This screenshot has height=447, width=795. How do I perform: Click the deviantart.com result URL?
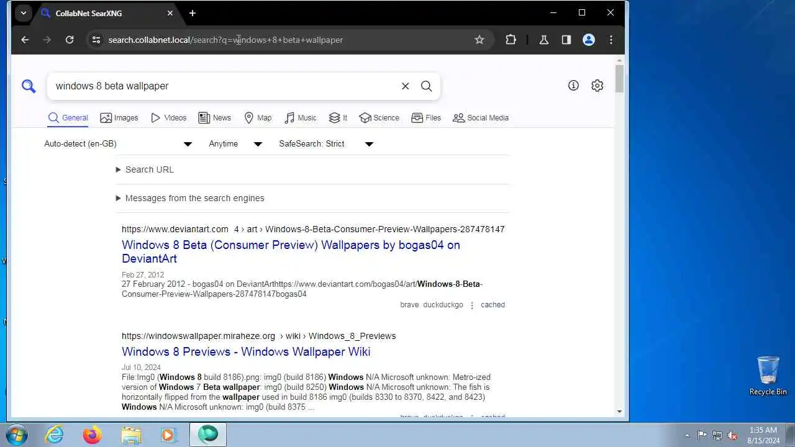pyautogui.click(x=313, y=229)
